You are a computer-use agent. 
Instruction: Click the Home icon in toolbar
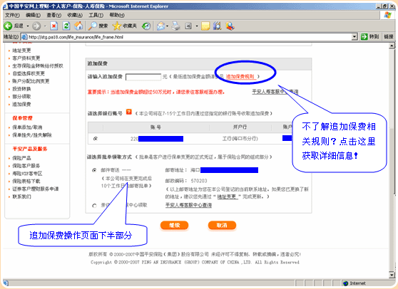78,26
